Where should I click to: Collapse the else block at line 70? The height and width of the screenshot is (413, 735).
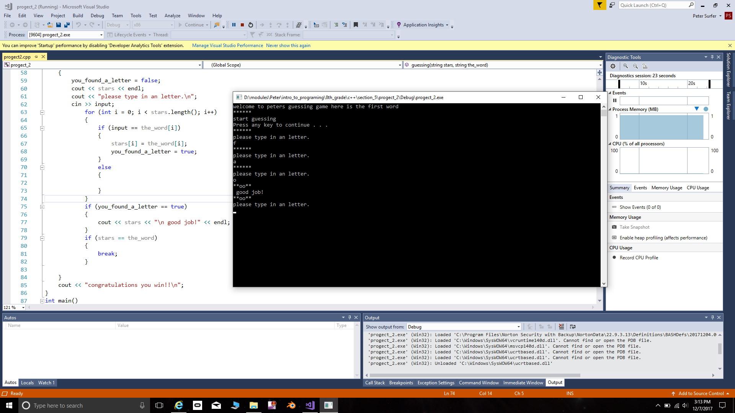click(x=42, y=167)
